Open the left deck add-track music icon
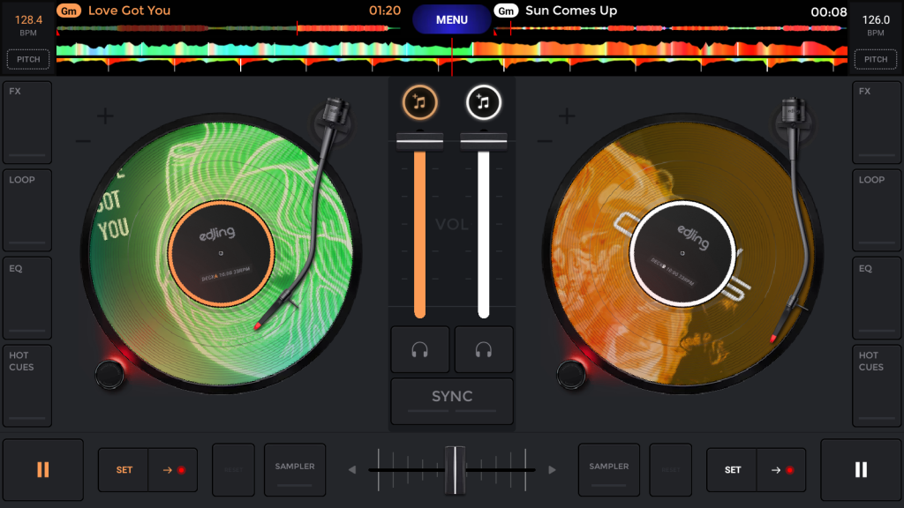 tap(419, 103)
